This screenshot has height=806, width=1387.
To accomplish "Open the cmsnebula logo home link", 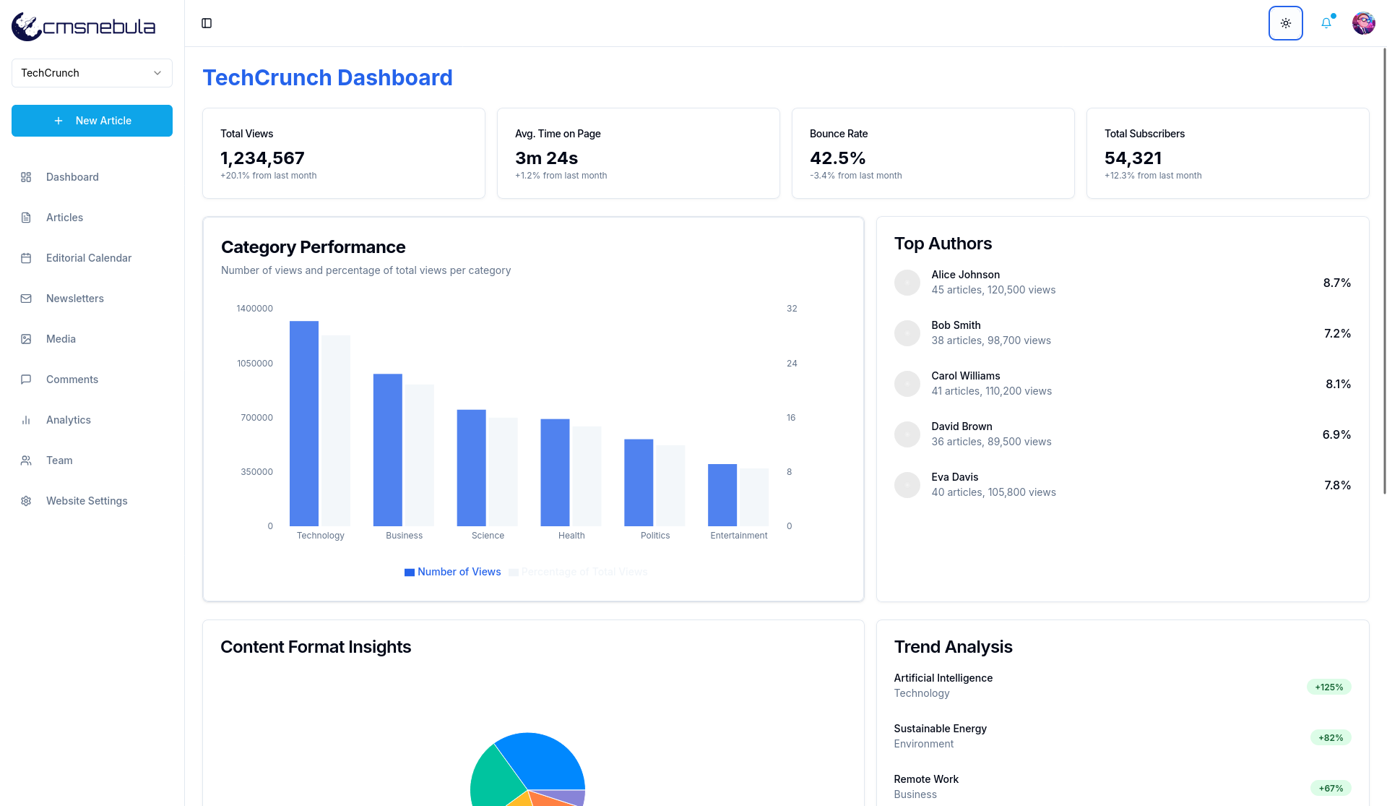I will [84, 25].
